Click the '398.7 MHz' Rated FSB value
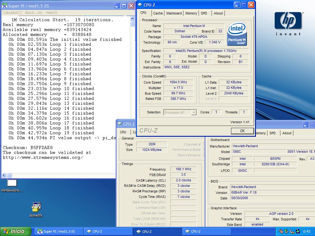Viewport: 315px width, 236px height. 178,99
